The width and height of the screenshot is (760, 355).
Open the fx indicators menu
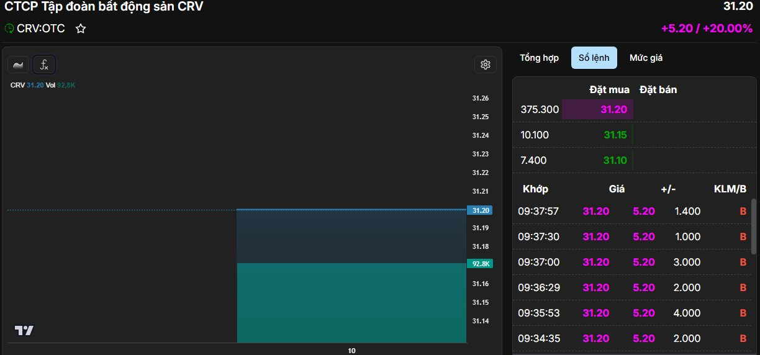pyautogui.click(x=44, y=65)
